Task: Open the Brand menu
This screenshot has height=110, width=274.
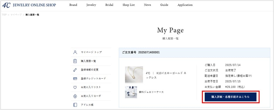Action: [73, 5]
